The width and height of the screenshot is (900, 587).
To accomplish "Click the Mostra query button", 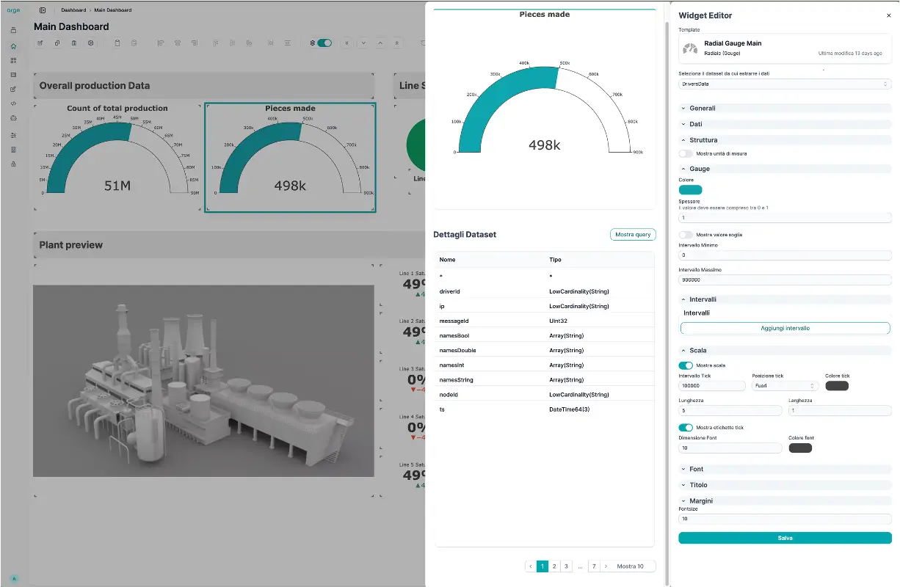I will pyautogui.click(x=632, y=235).
